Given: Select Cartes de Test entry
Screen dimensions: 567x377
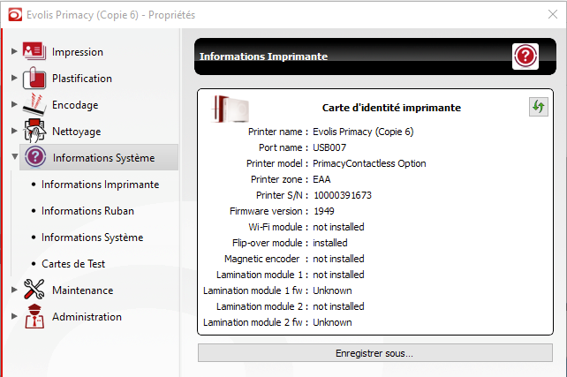Looking at the screenshot, I should (x=73, y=264).
